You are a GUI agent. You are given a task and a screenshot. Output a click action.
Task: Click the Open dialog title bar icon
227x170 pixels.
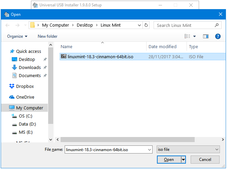coord(6,14)
